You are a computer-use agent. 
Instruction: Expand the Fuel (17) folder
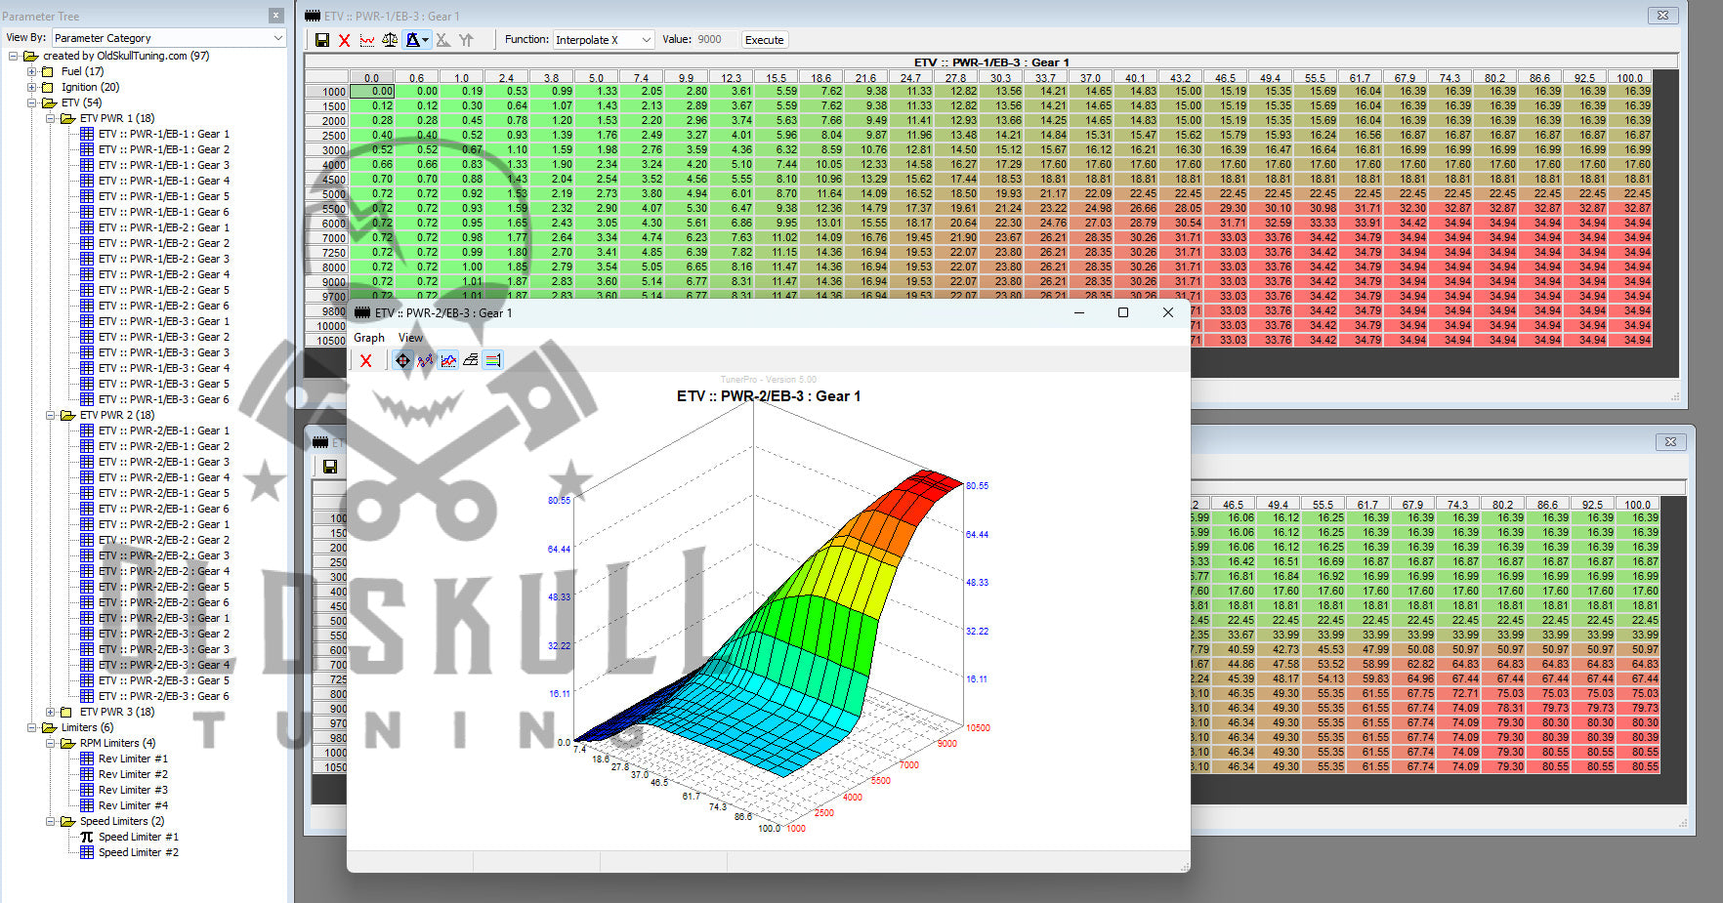pyautogui.click(x=32, y=71)
